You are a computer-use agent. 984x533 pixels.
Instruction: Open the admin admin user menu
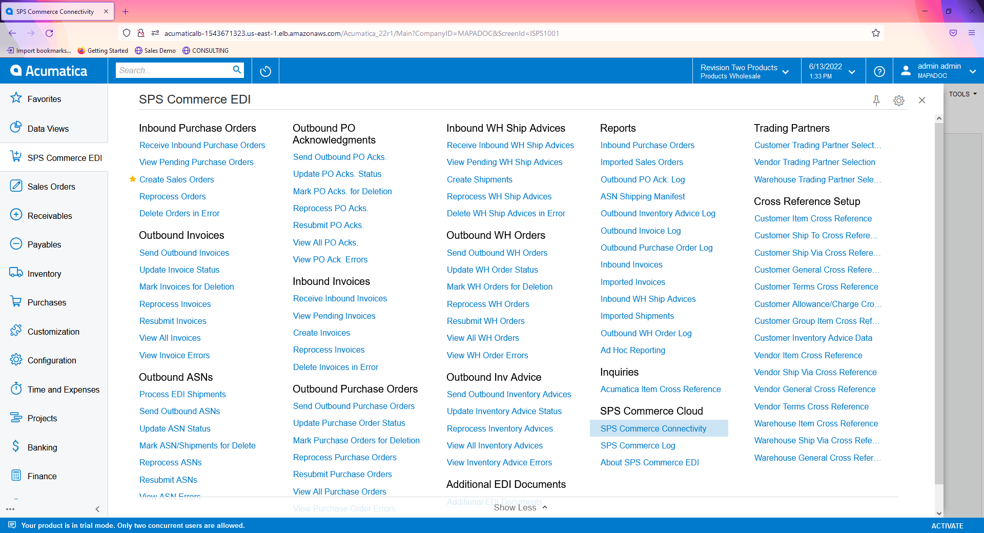(x=939, y=71)
